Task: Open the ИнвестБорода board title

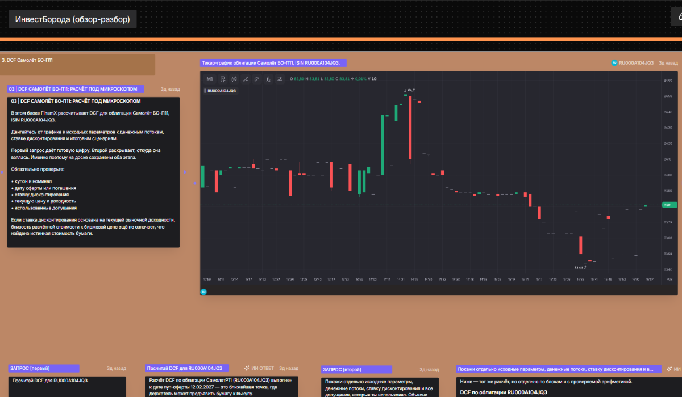Action: tap(72, 19)
